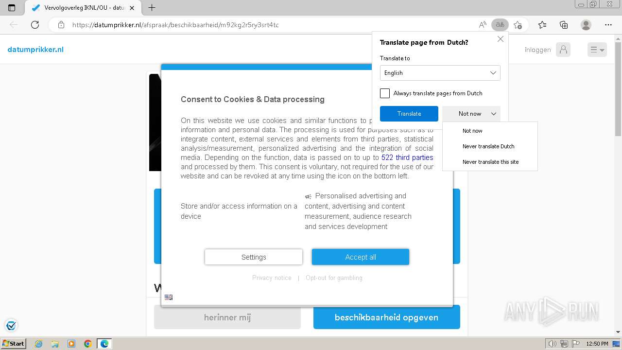
Task: Open Opt-out for gambling link
Action: (334, 278)
